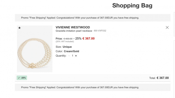Click the Shopping Bag heading
Viewport: 175px width, 98px height.
[132, 5]
